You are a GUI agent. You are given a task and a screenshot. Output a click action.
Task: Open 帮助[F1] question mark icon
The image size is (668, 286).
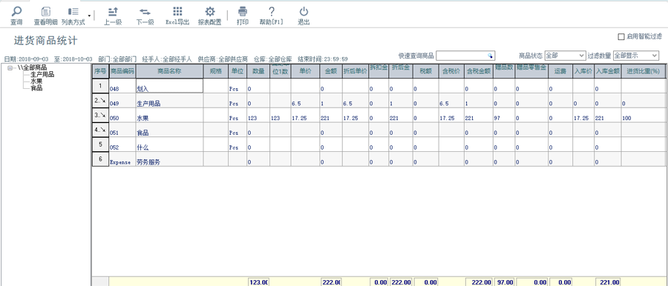click(x=272, y=12)
